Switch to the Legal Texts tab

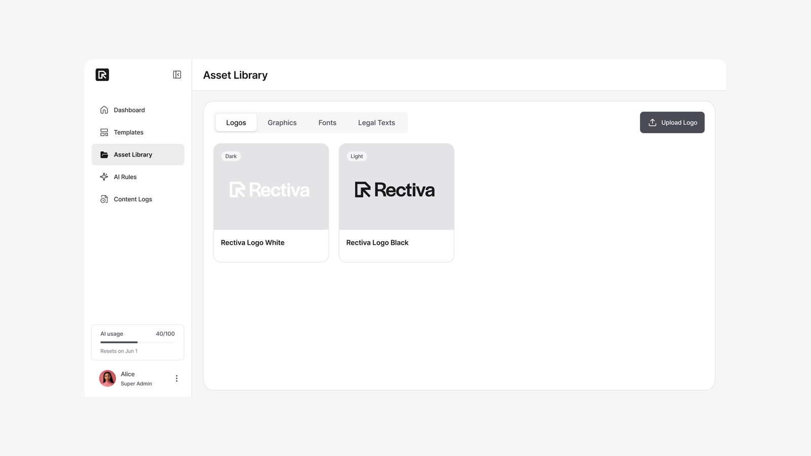coord(377,123)
